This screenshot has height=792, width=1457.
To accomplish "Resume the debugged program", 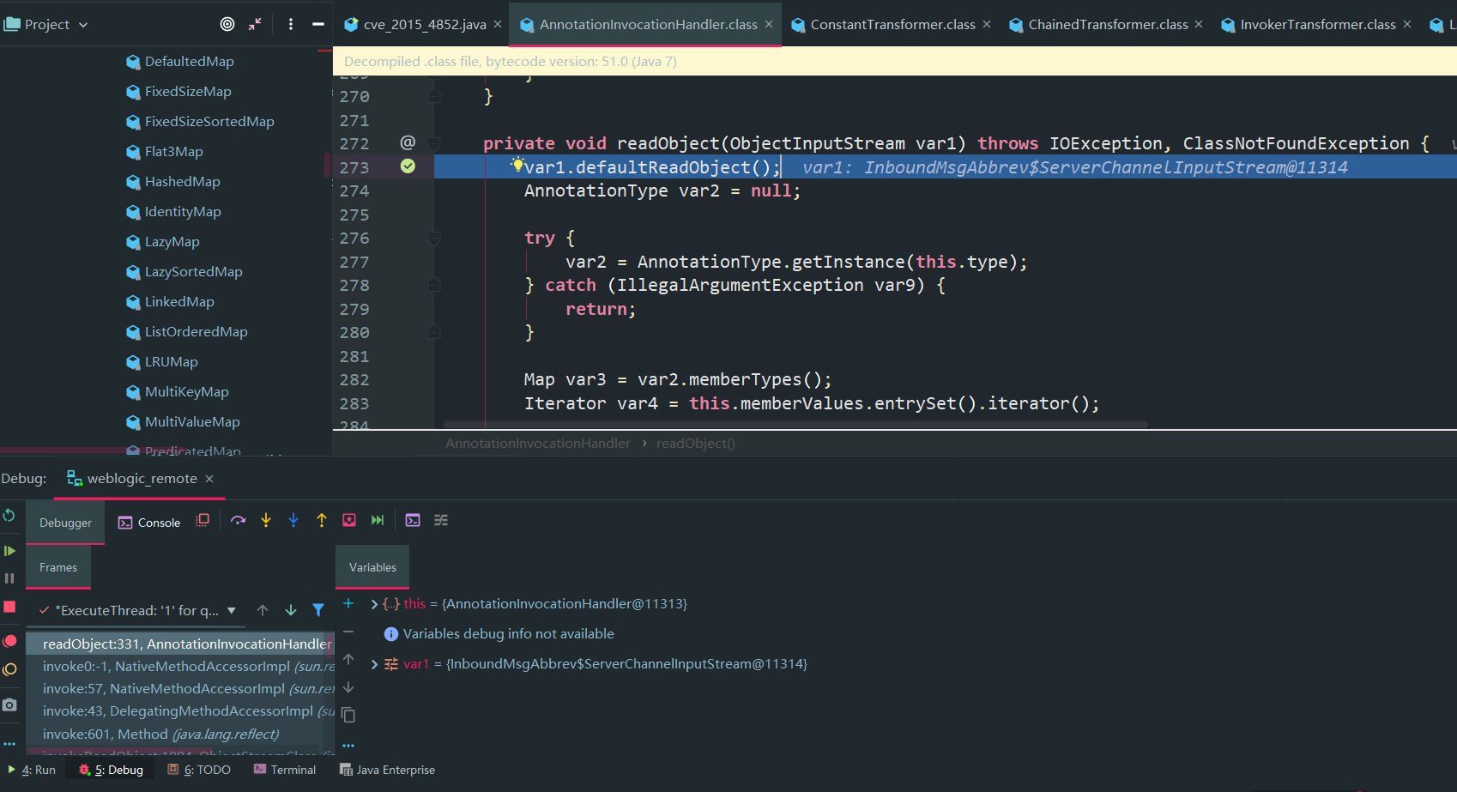I will [9, 550].
